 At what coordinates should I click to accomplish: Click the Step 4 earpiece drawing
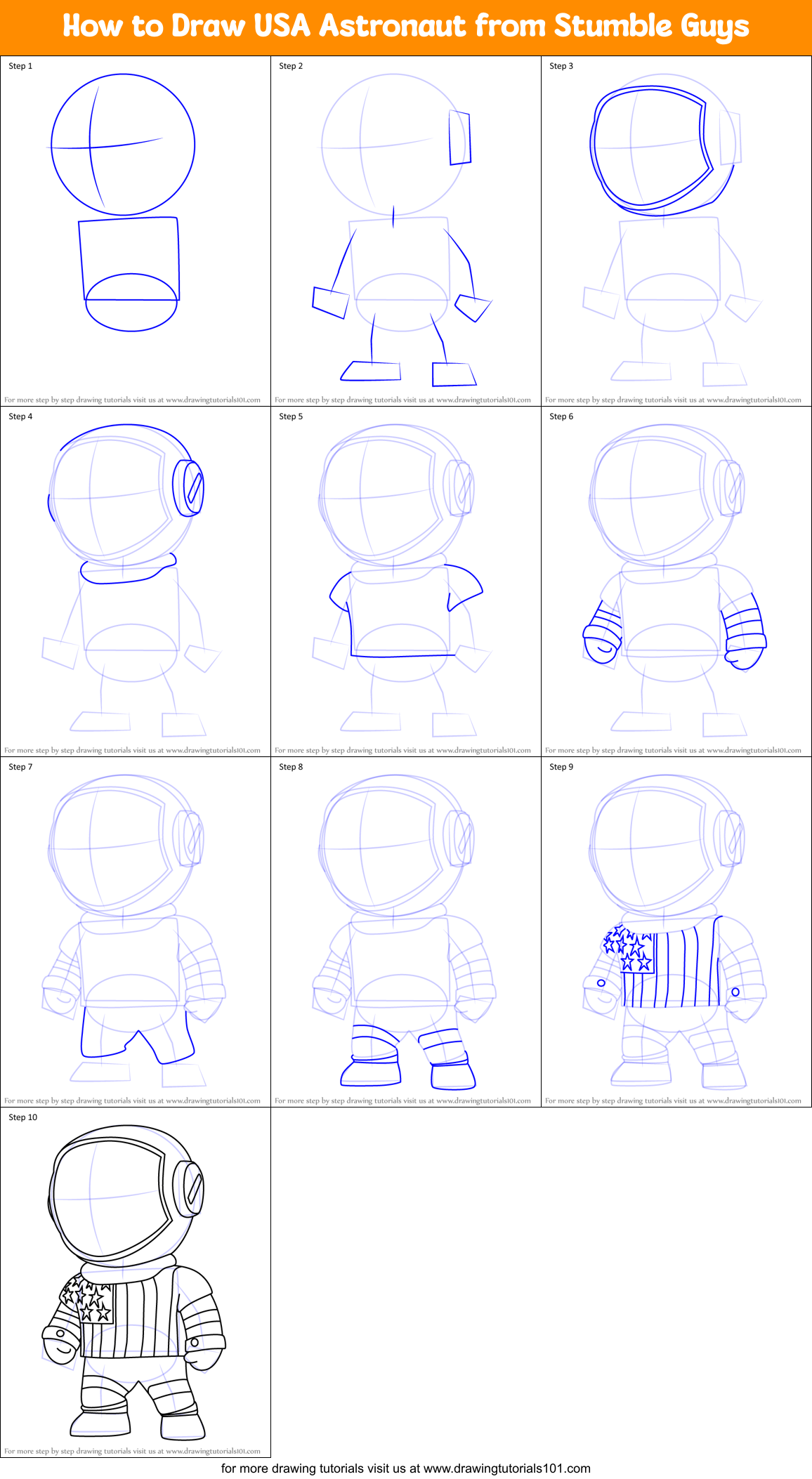pyautogui.click(x=188, y=487)
